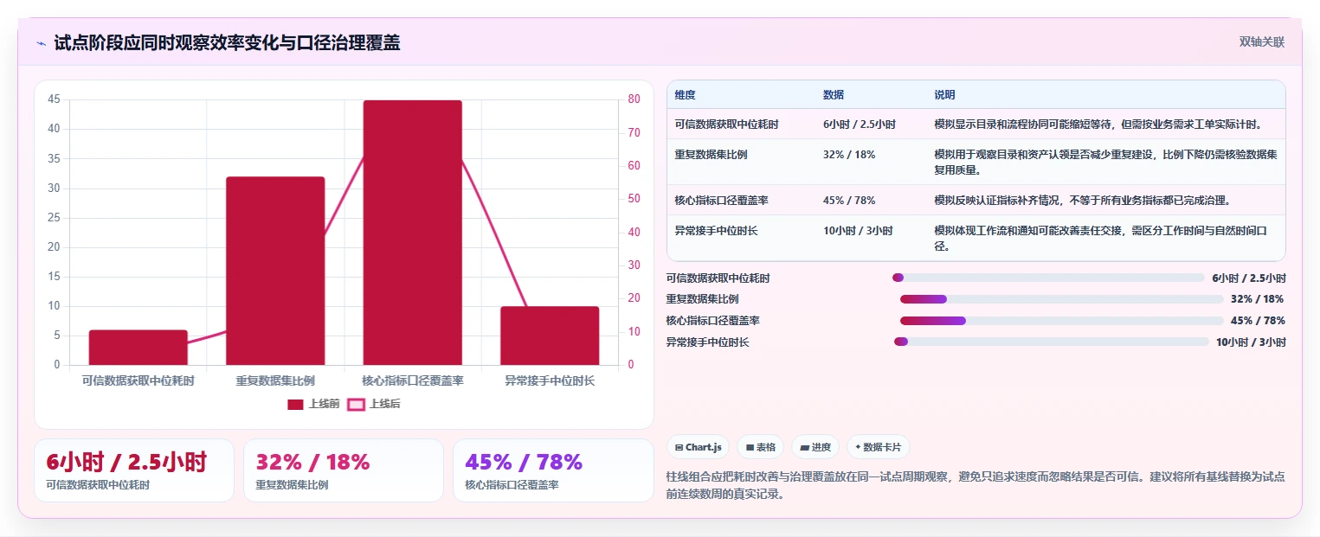Screen dimensions: 1320x537
Task: Click the x-axis label 重复数据集比例 under the chart
Action: tap(275, 380)
